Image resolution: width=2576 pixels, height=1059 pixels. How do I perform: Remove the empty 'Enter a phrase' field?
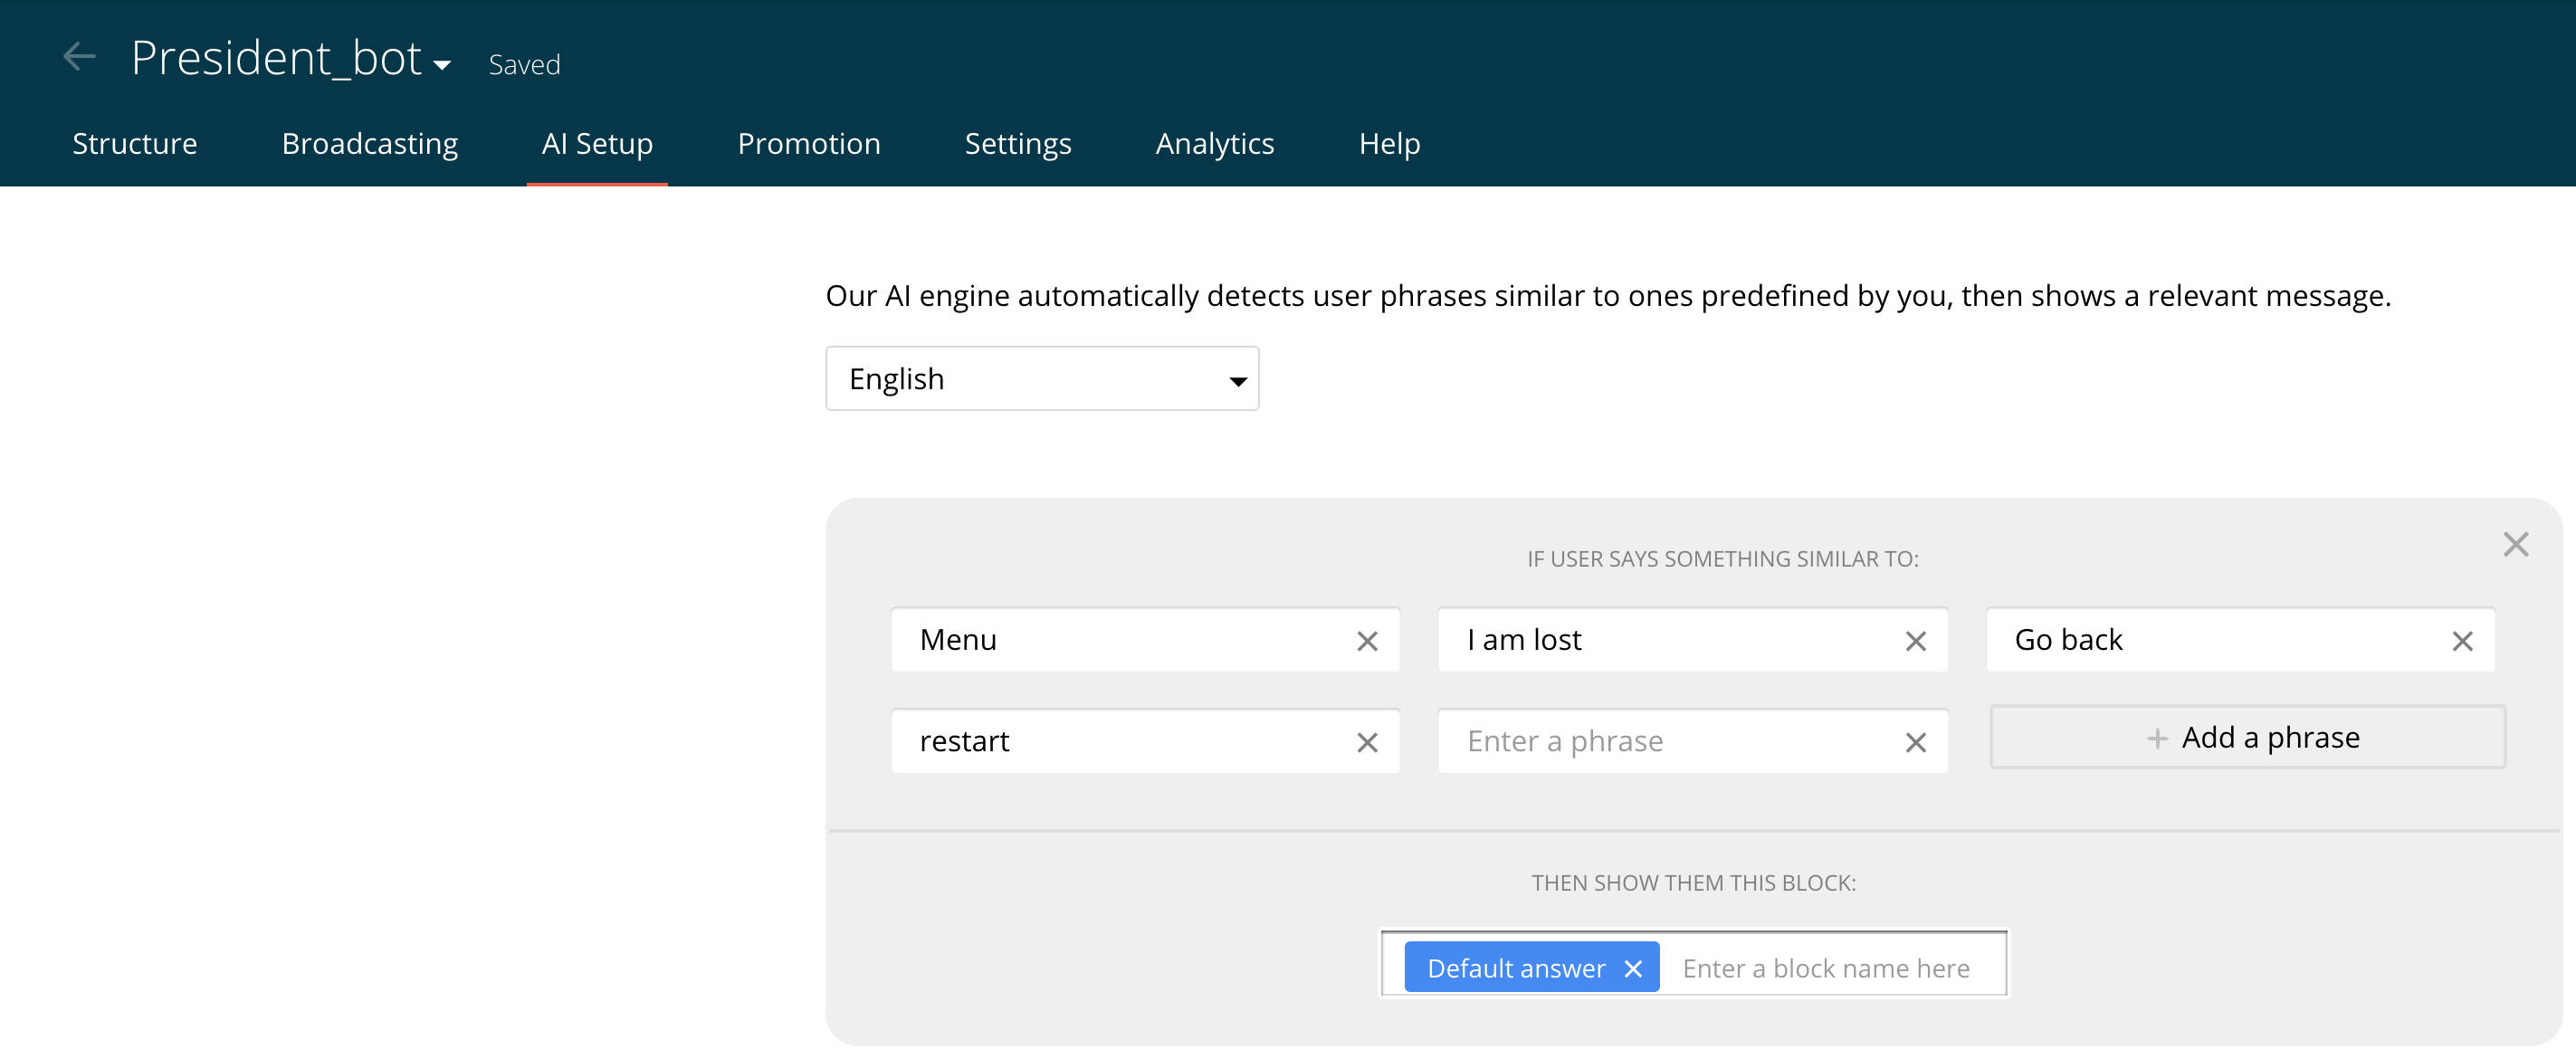1915,742
